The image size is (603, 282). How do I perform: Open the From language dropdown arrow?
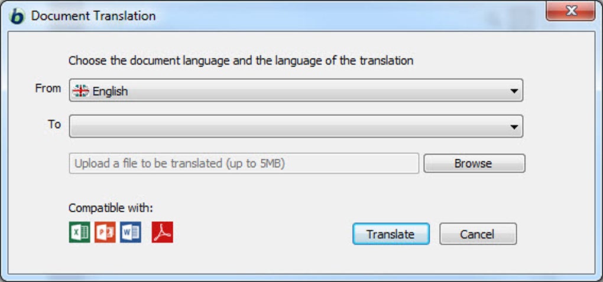pos(514,91)
